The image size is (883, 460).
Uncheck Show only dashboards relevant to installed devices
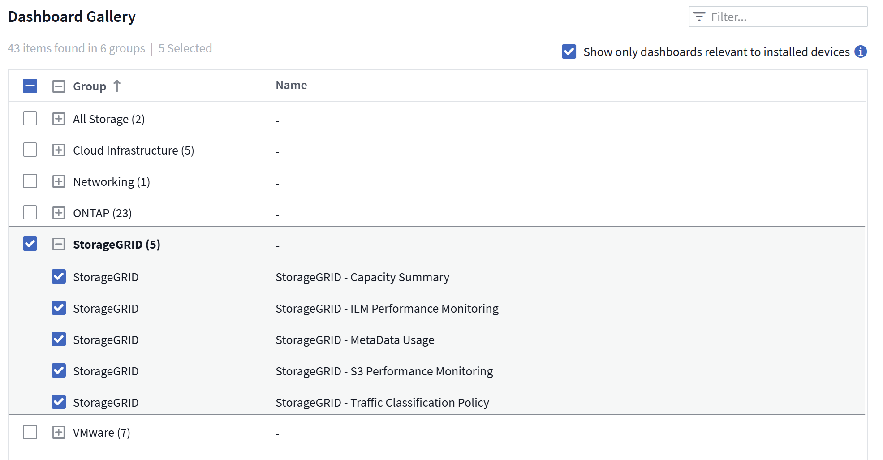(x=569, y=52)
